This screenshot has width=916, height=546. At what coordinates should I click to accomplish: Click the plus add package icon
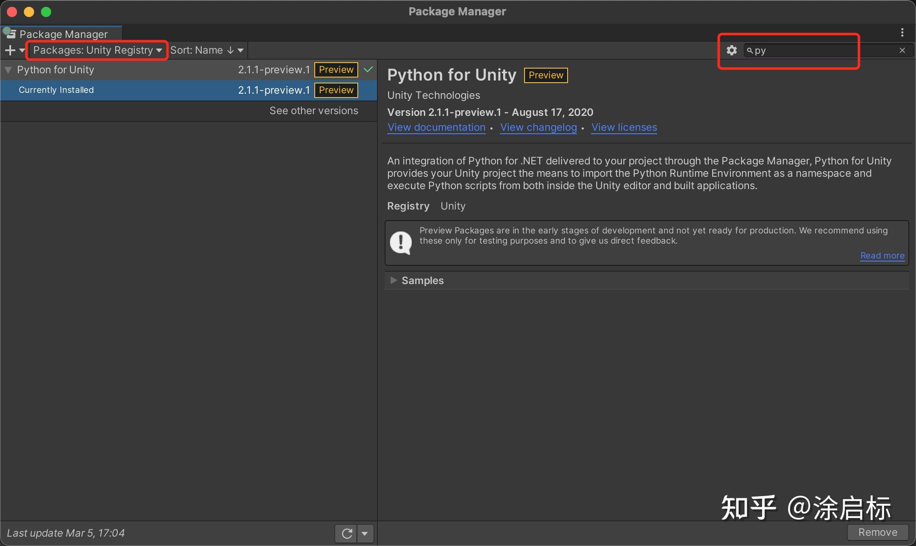coord(10,50)
